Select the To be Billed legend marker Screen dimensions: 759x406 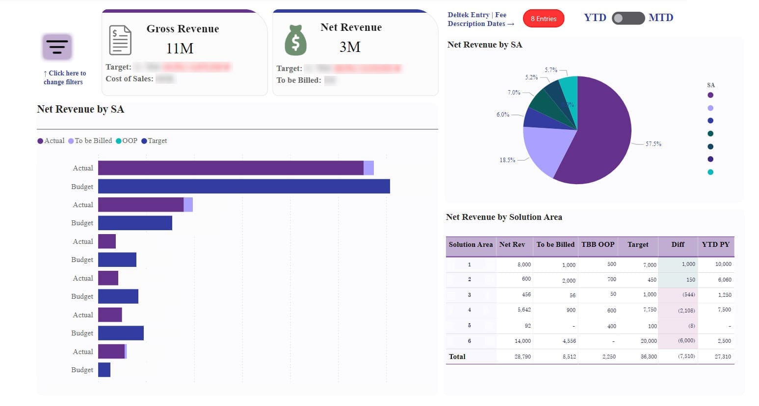point(71,141)
